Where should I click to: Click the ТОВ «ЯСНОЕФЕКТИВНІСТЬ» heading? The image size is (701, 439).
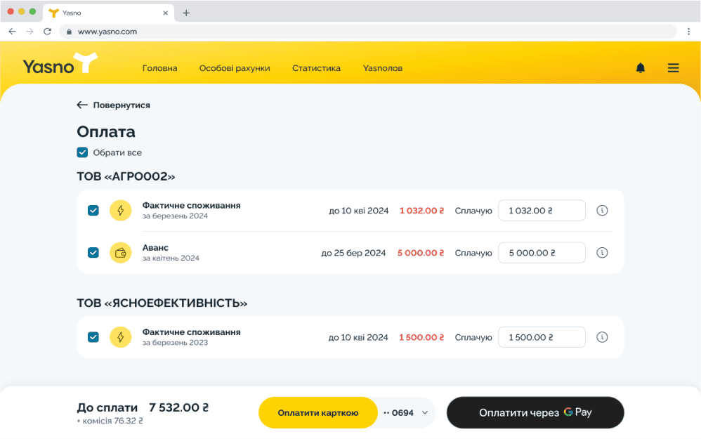(x=162, y=303)
